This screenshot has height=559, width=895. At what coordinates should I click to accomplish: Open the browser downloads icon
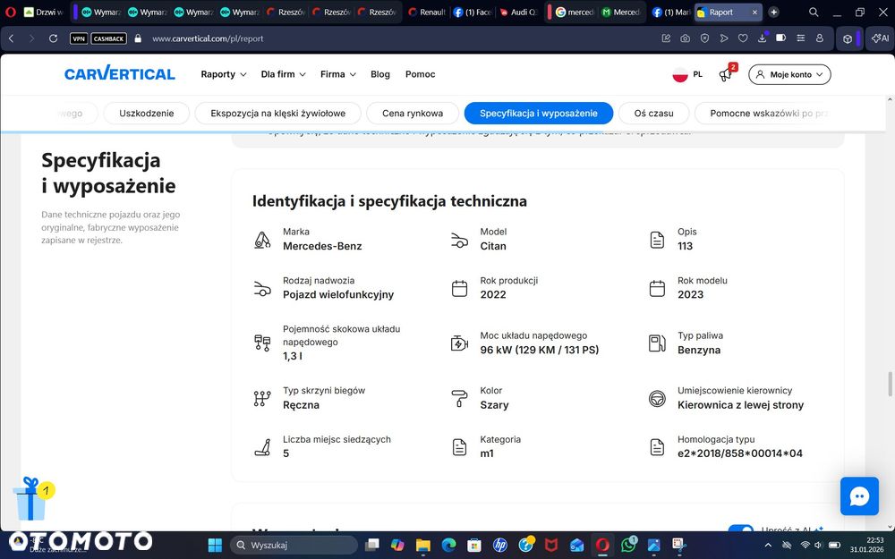click(x=762, y=38)
